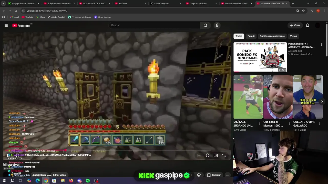Screen dimensions: 328x184
Task: Mute the Mi survival tab audio
Action: click(x=283, y=4)
